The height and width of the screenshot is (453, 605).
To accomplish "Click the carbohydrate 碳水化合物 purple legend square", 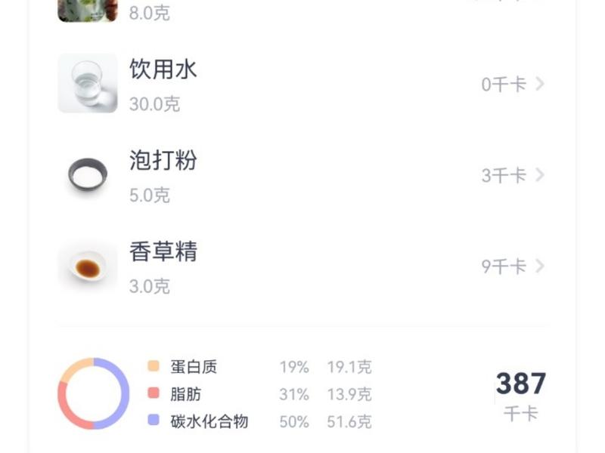I will click(x=154, y=418).
